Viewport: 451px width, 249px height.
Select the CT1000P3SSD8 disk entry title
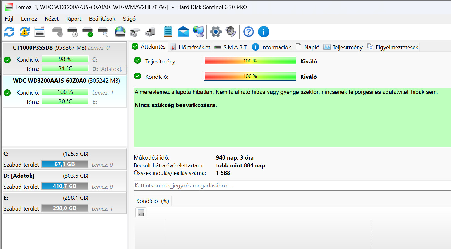(x=33, y=48)
